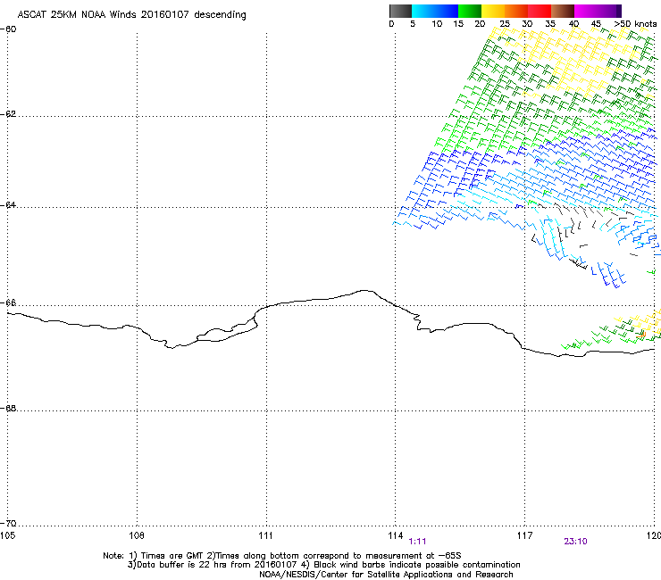Click the longitude label '111'

click(x=265, y=535)
